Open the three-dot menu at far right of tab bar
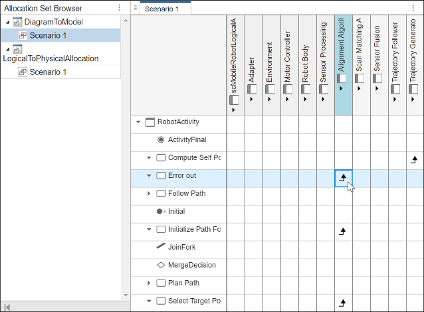 (x=414, y=8)
